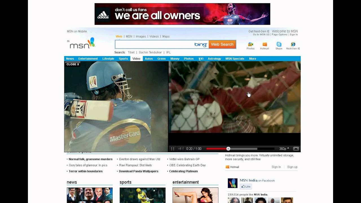Screen dimensions: 361x203
Task: Open i365: Celebrating Earth Day link
Action: pos(188,165)
